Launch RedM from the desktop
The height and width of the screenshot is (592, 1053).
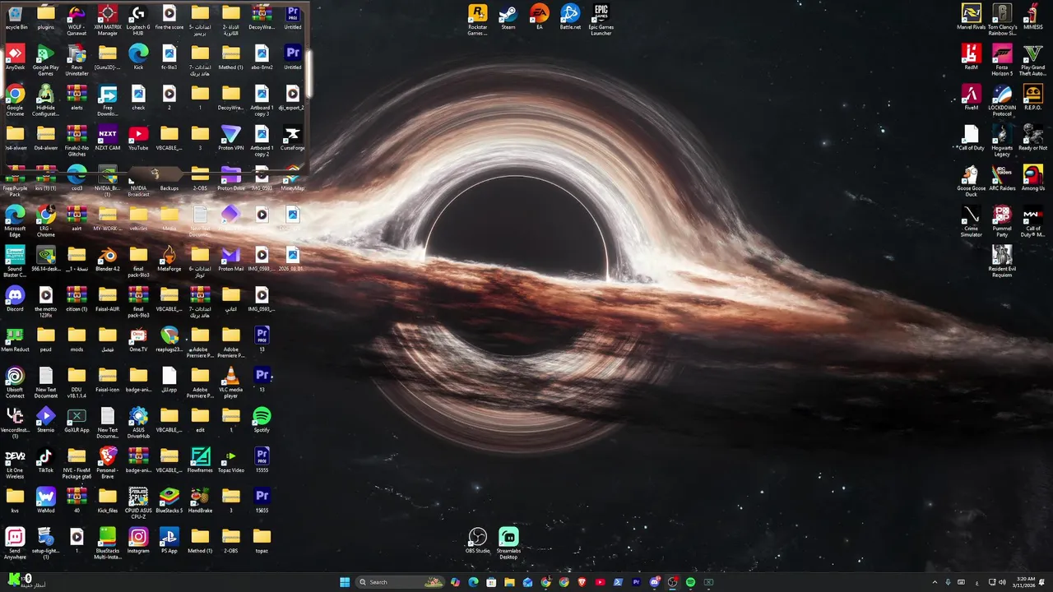[x=971, y=58]
